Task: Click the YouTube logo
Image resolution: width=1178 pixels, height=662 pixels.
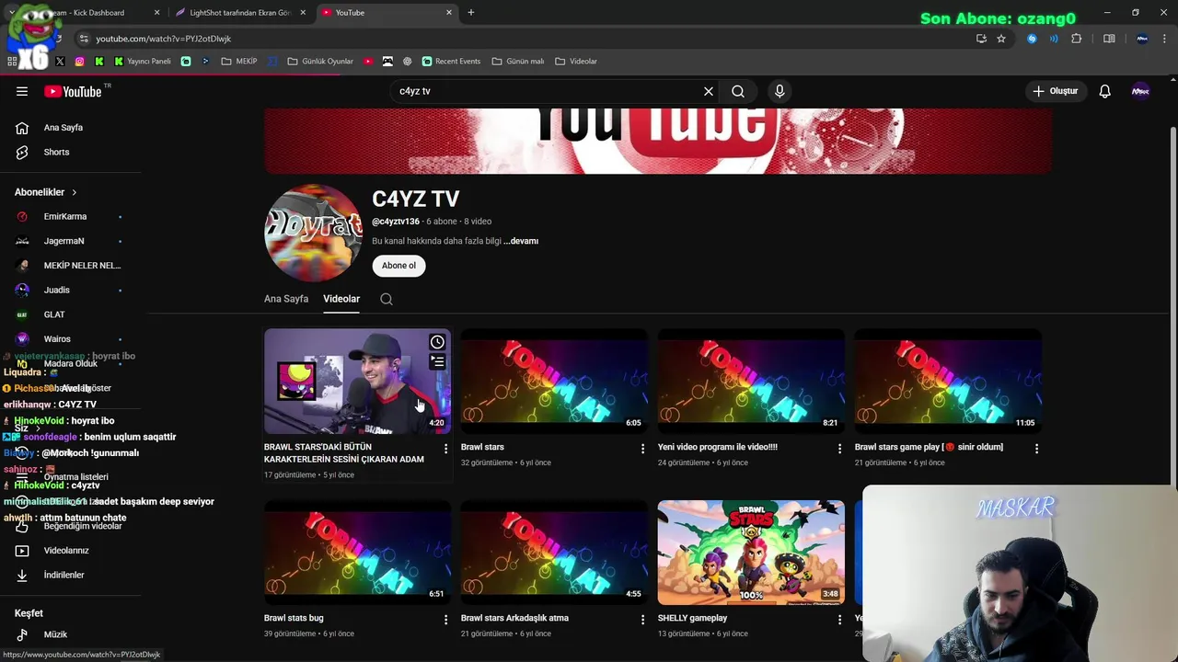Action: (x=73, y=91)
